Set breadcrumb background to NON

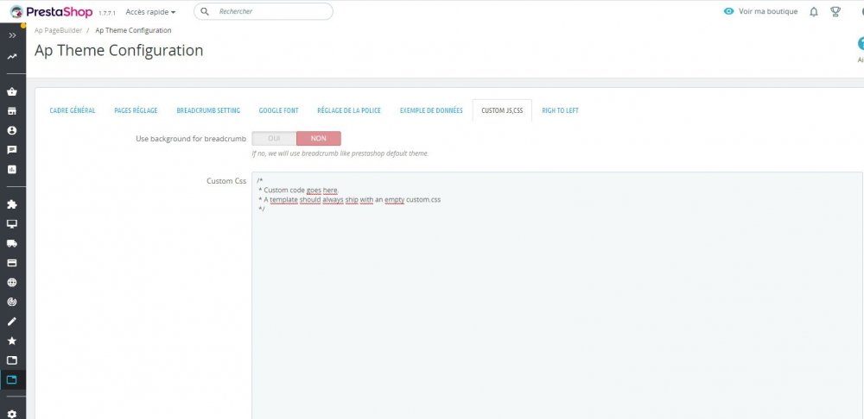[x=319, y=139]
